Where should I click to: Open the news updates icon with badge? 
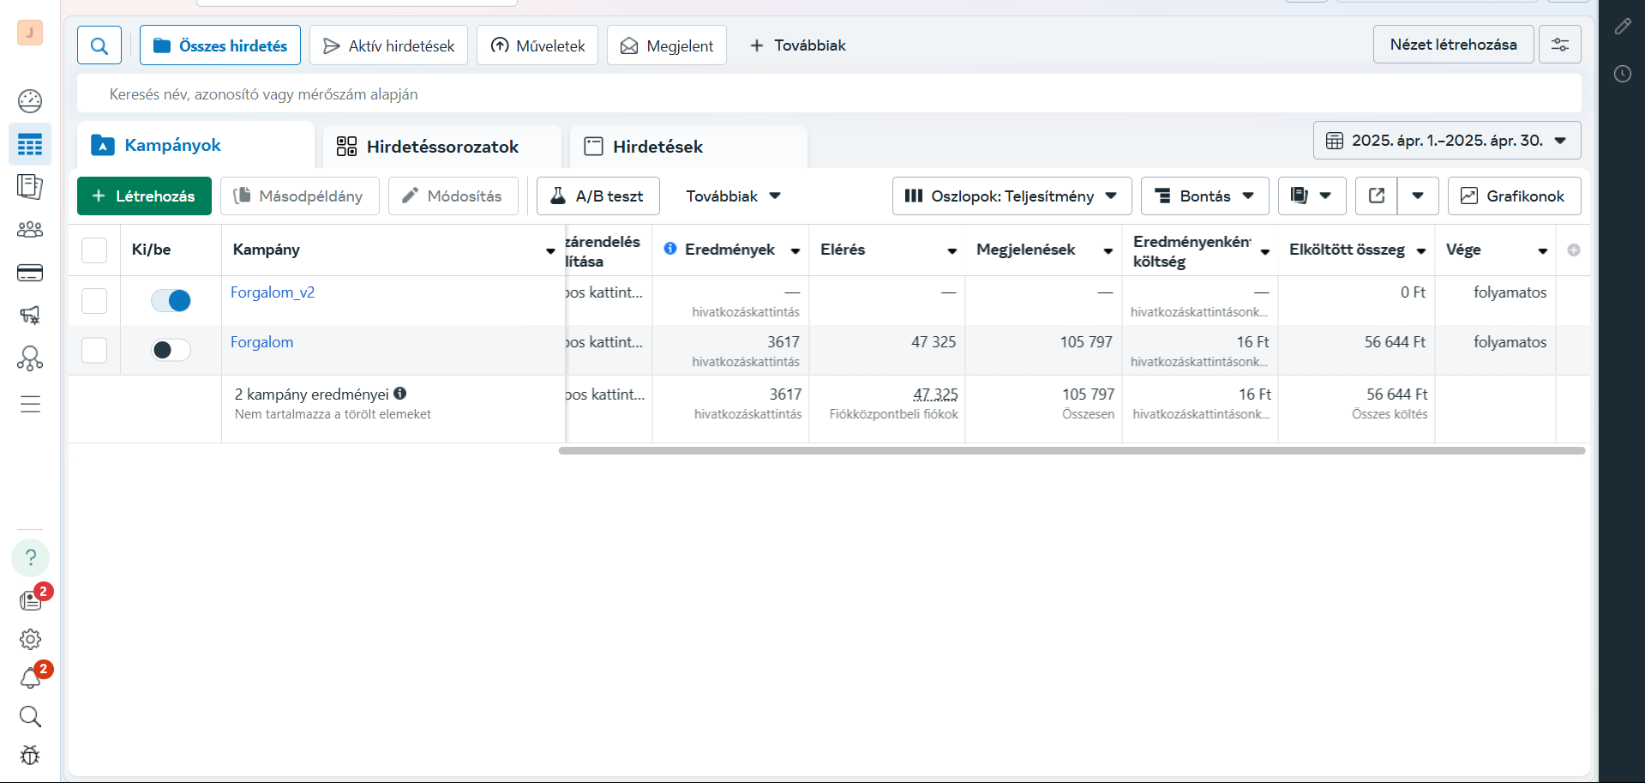30,600
